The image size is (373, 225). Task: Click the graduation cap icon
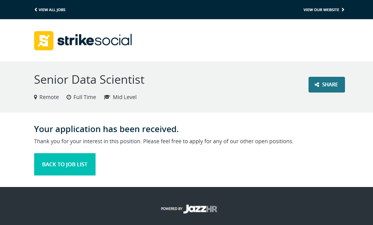click(107, 97)
